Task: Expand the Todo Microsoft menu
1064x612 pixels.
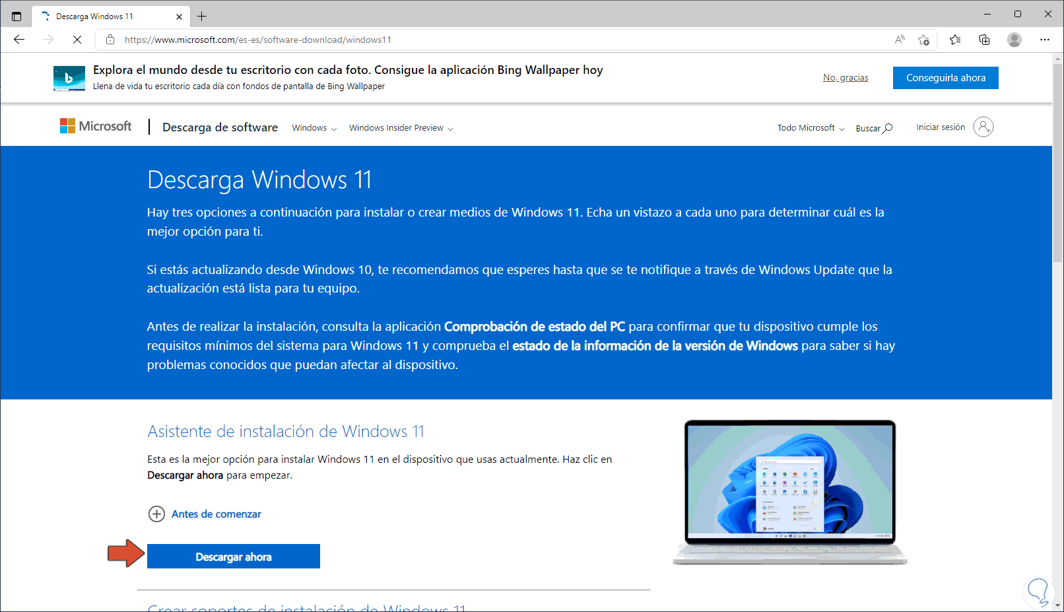Action: click(811, 128)
